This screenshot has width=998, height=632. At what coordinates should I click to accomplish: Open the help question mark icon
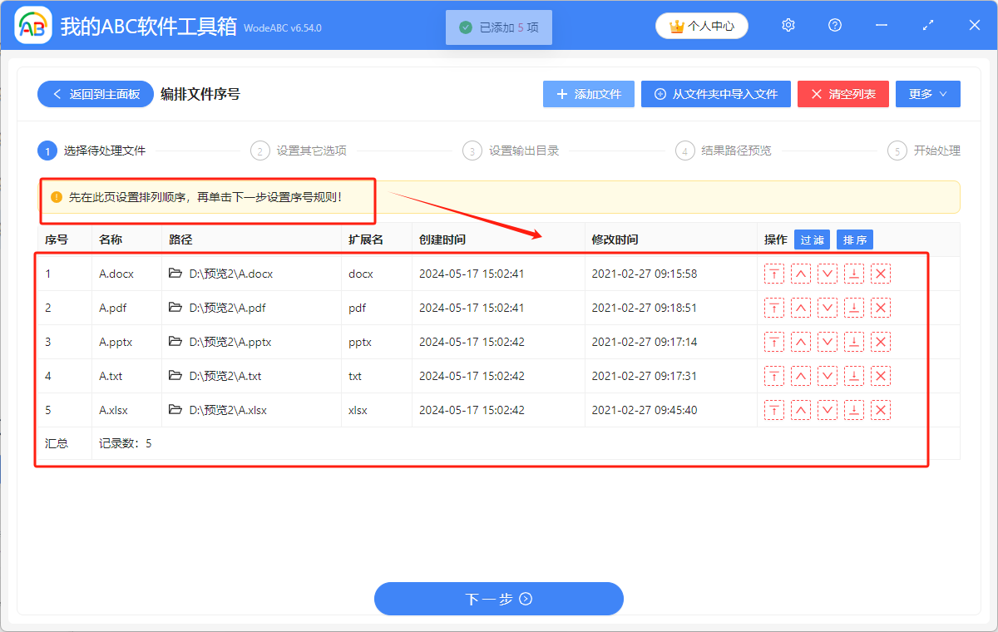coord(835,26)
